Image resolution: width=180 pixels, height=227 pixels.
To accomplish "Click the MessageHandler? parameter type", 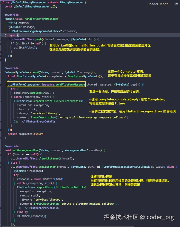I will click(76, 150).
